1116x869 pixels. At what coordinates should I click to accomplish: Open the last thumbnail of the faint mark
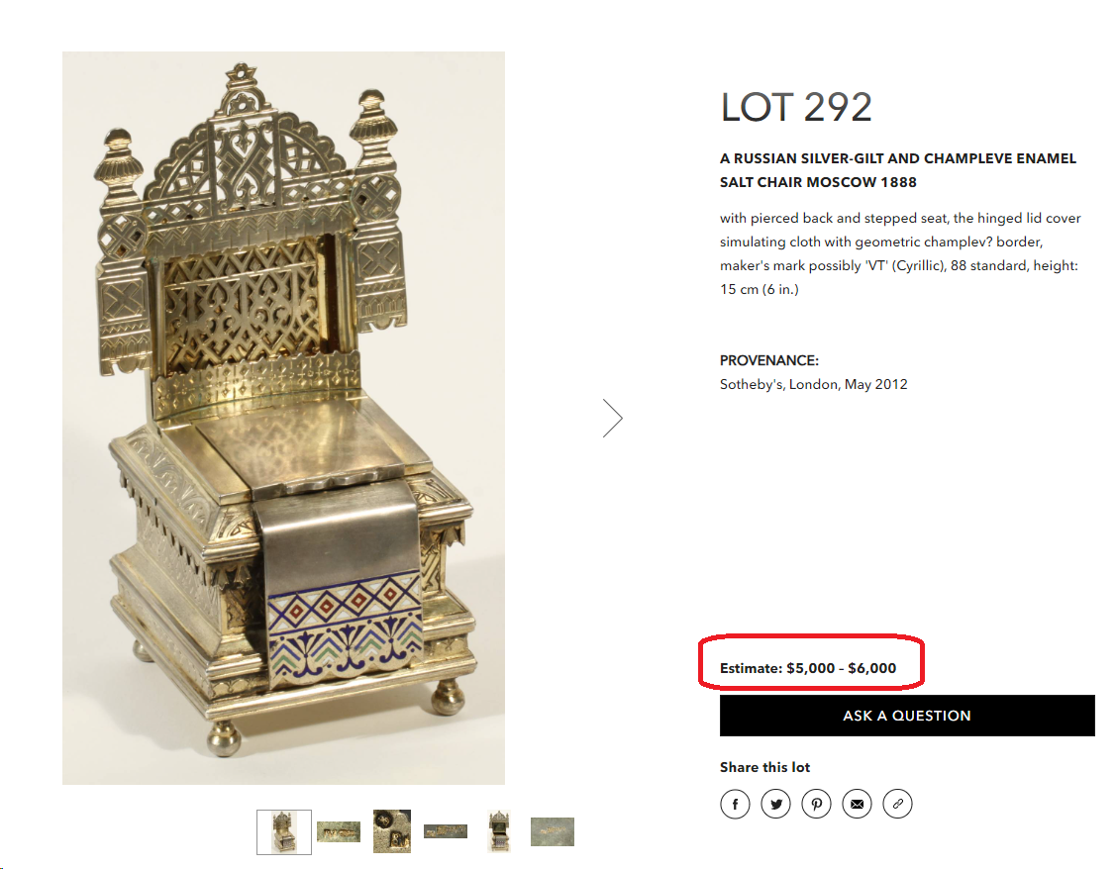pos(553,831)
